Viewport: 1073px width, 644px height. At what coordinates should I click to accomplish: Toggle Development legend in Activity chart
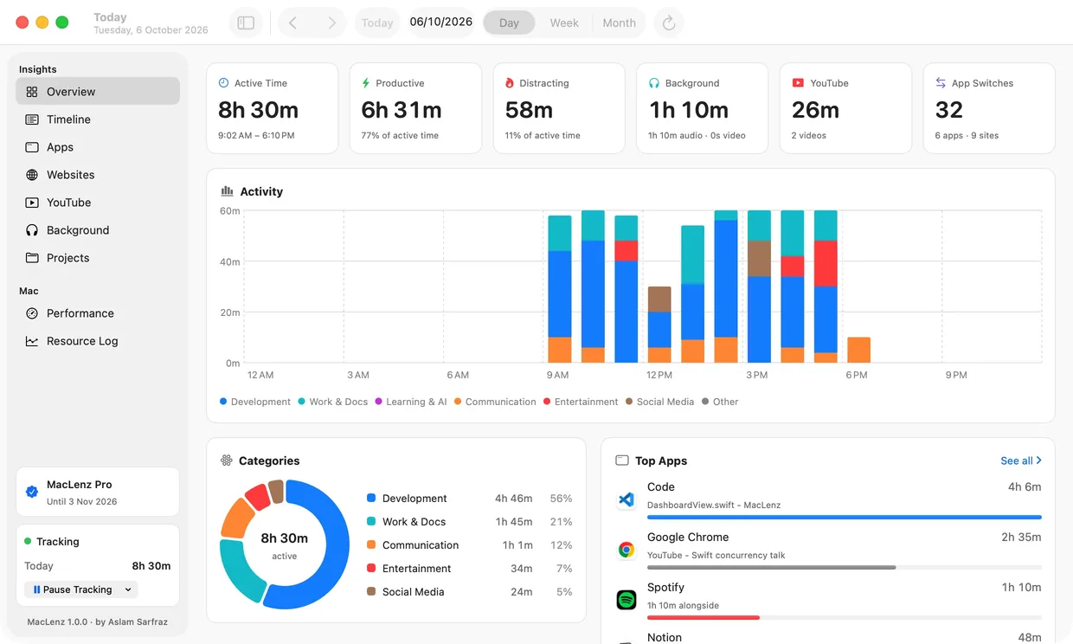(255, 402)
